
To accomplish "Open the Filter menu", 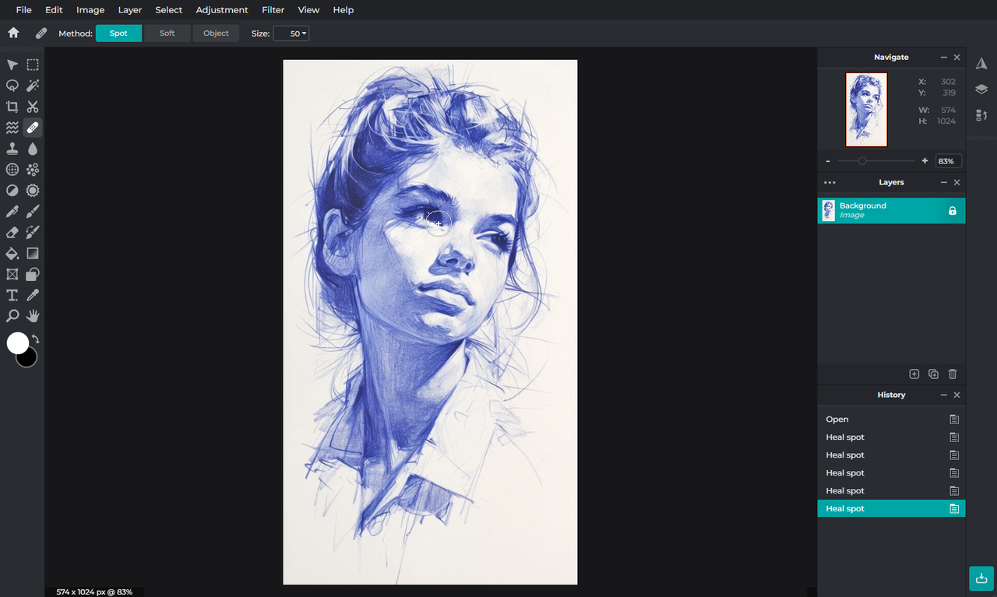I will 273,10.
